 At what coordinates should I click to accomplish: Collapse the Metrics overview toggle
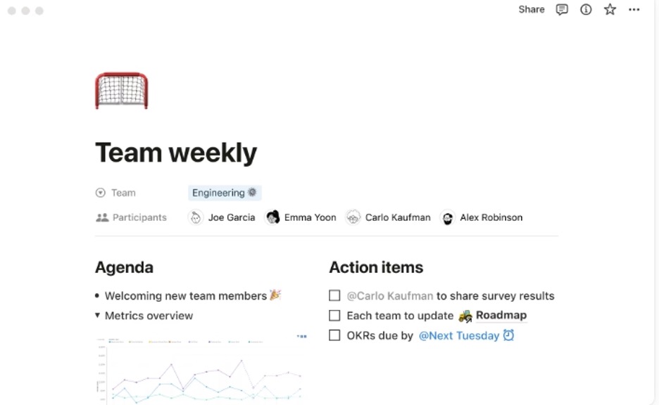pyautogui.click(x=98, y=316)
